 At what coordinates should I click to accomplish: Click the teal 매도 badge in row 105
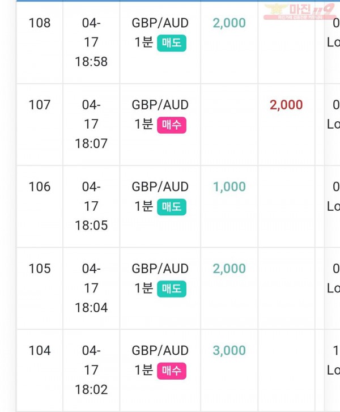tap(172, 289)
